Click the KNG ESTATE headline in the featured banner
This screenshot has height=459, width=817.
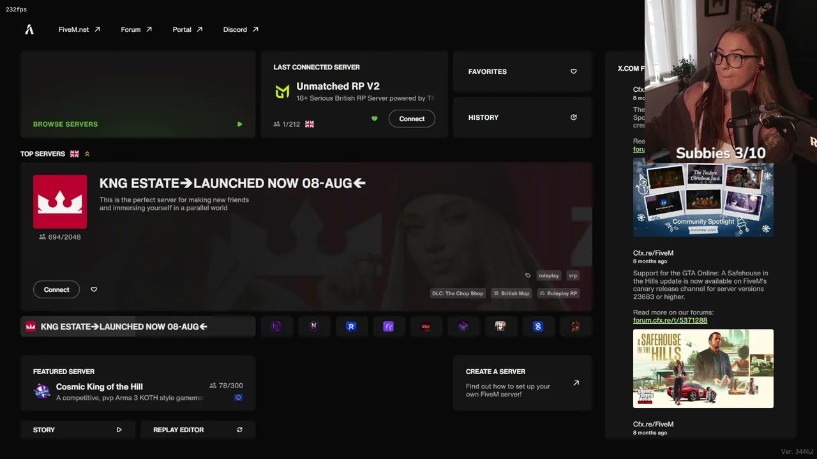[232, 183]
